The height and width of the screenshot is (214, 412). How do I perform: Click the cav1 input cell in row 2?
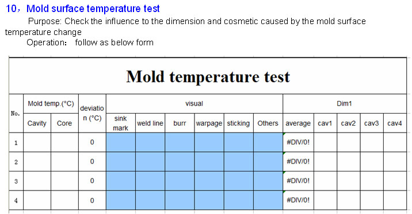(x=325, y=162)
